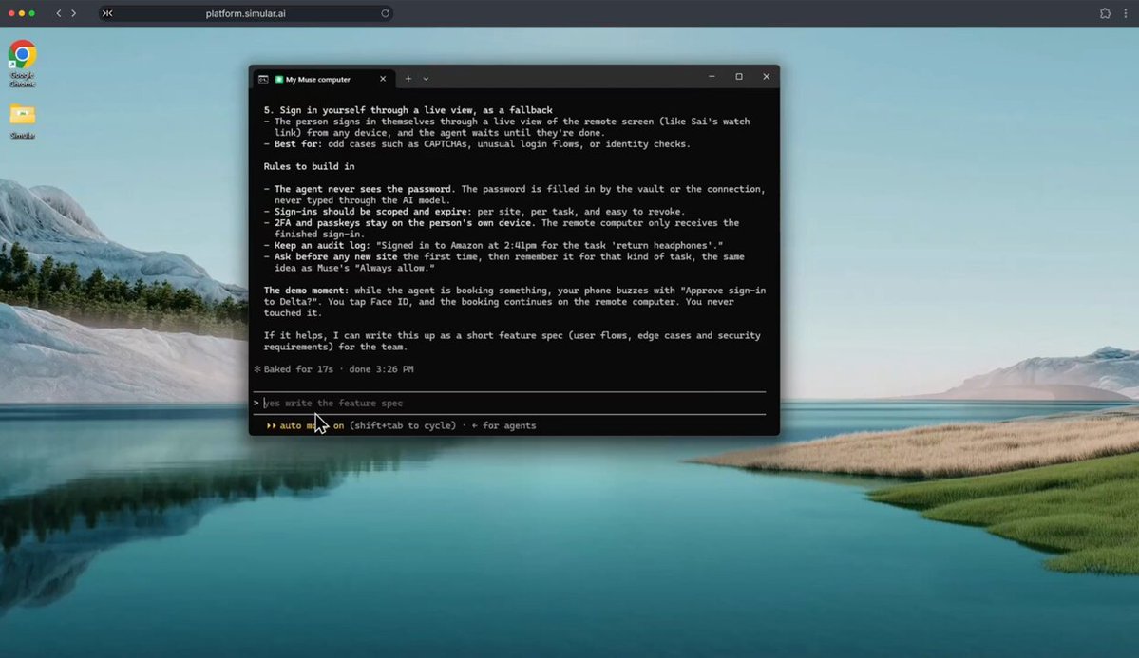Reload the platform.simular.ai page
Image resolution: width=1139 pixels, height=658 pixels.
pos(385,13)
